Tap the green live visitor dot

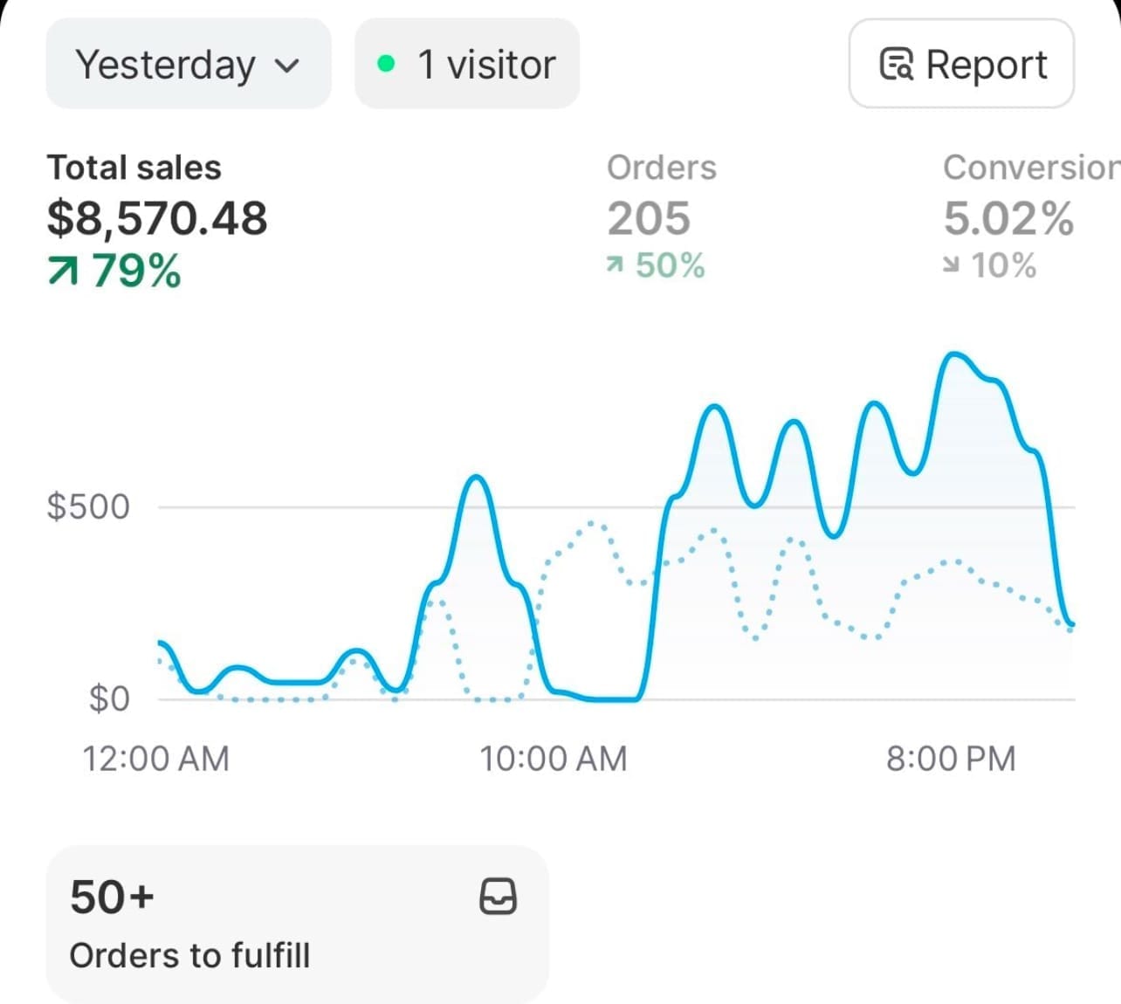pos(386,64)
